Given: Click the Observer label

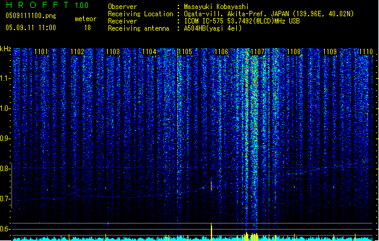Looking at the screenshot, I should (122, 7).
